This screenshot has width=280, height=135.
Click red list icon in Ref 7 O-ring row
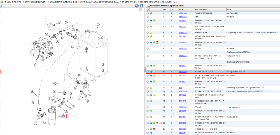[x=157, y=42]
